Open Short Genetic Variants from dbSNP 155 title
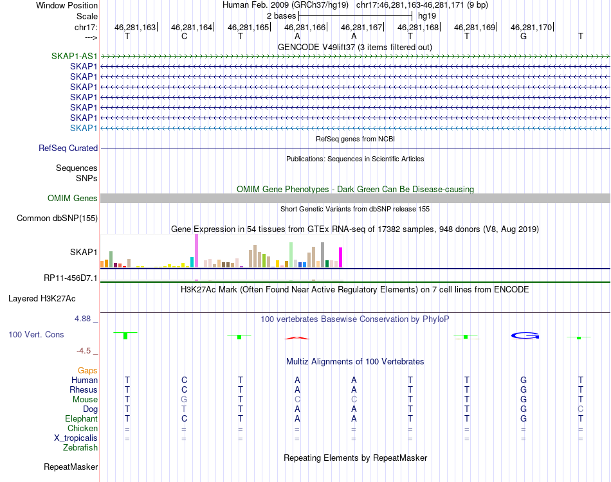Screen dimensions: 611x482 tap(355, 209)
